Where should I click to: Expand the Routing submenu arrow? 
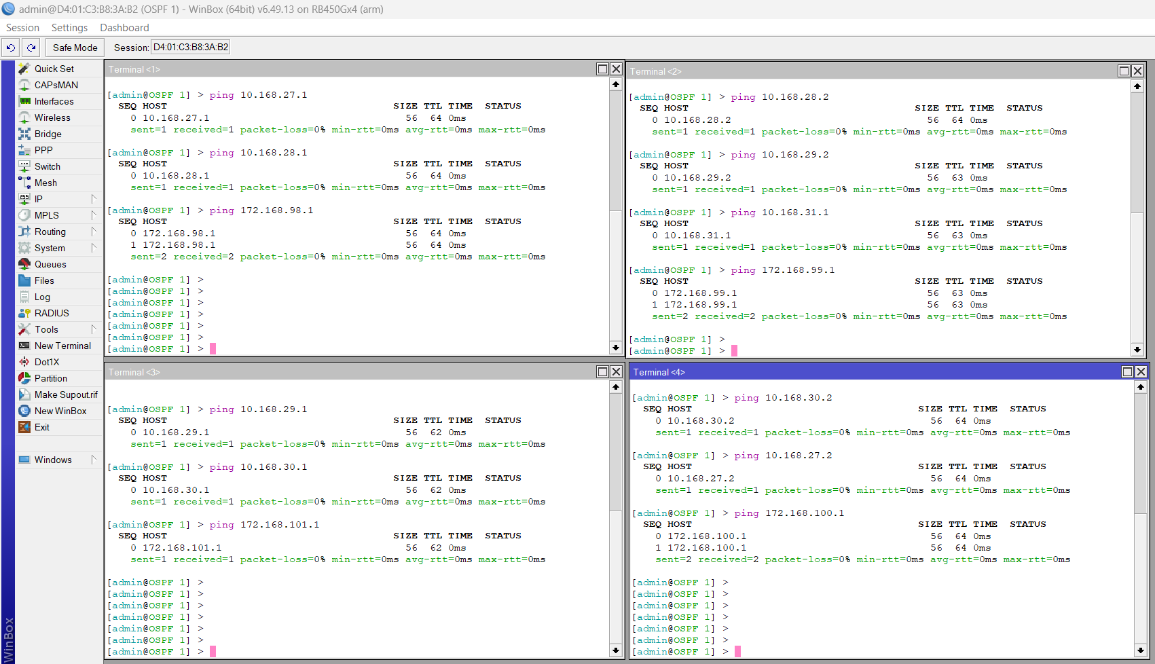click(94, 232)
